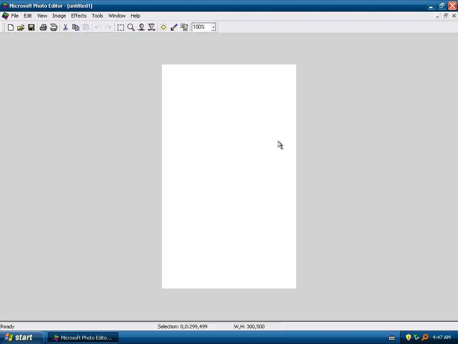Image resolution: width=458 pixels, height=344 pixels.
Task: Open the Help menu
Action: 135,16
